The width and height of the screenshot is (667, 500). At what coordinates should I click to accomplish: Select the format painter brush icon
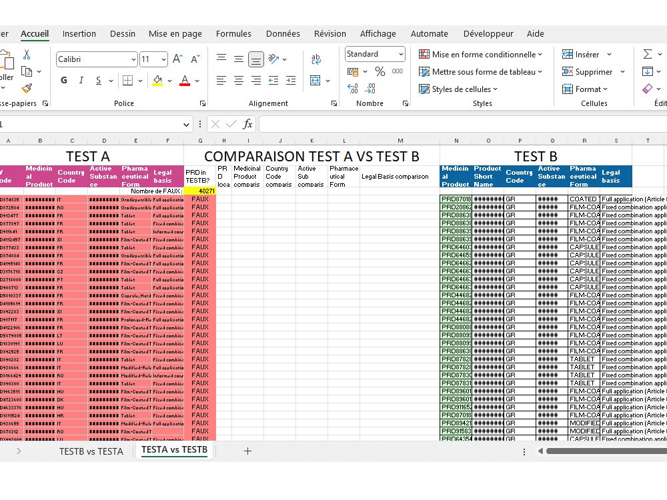[x=29, y=87]
